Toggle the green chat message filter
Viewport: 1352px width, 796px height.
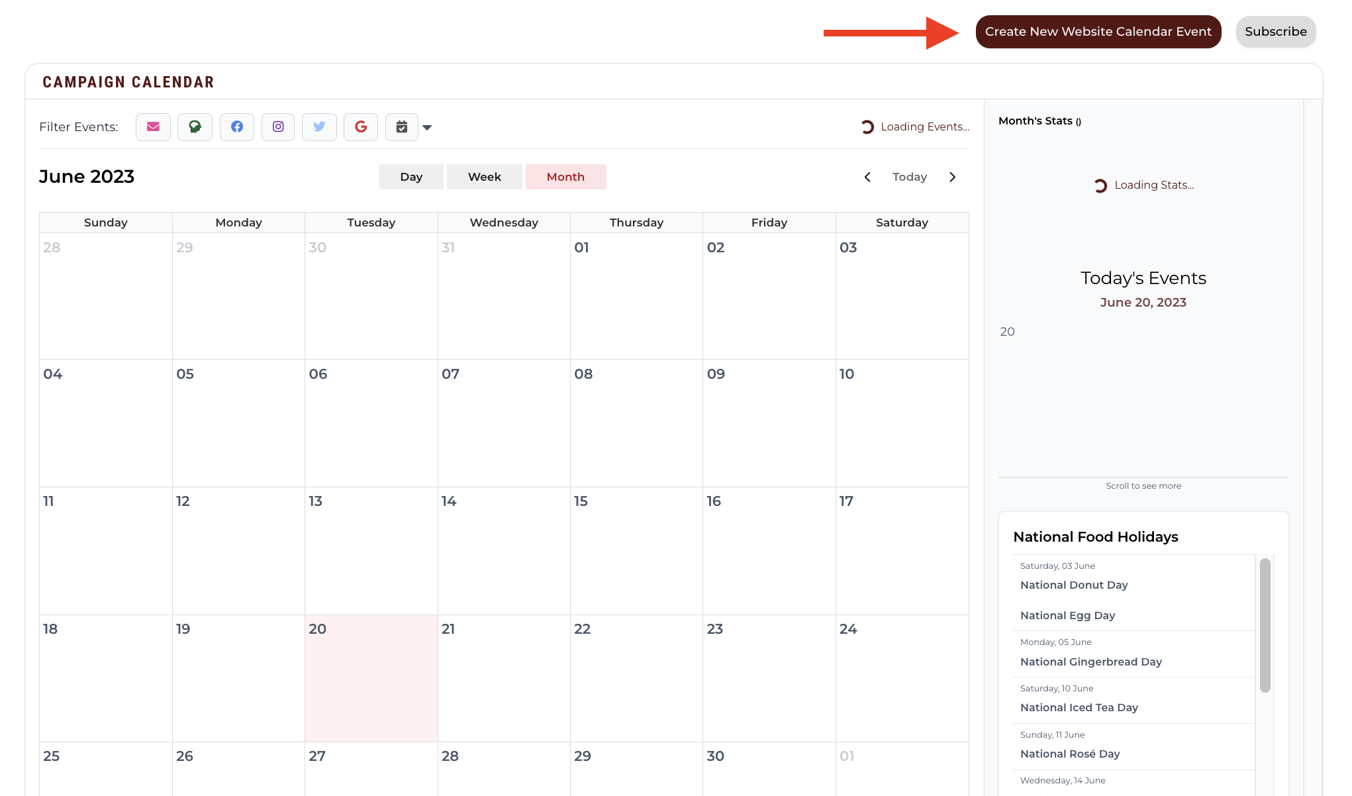[x=195, y=127]
